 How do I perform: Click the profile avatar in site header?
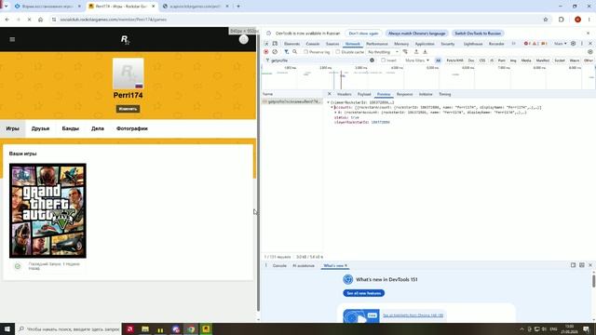tap(244, 39)
